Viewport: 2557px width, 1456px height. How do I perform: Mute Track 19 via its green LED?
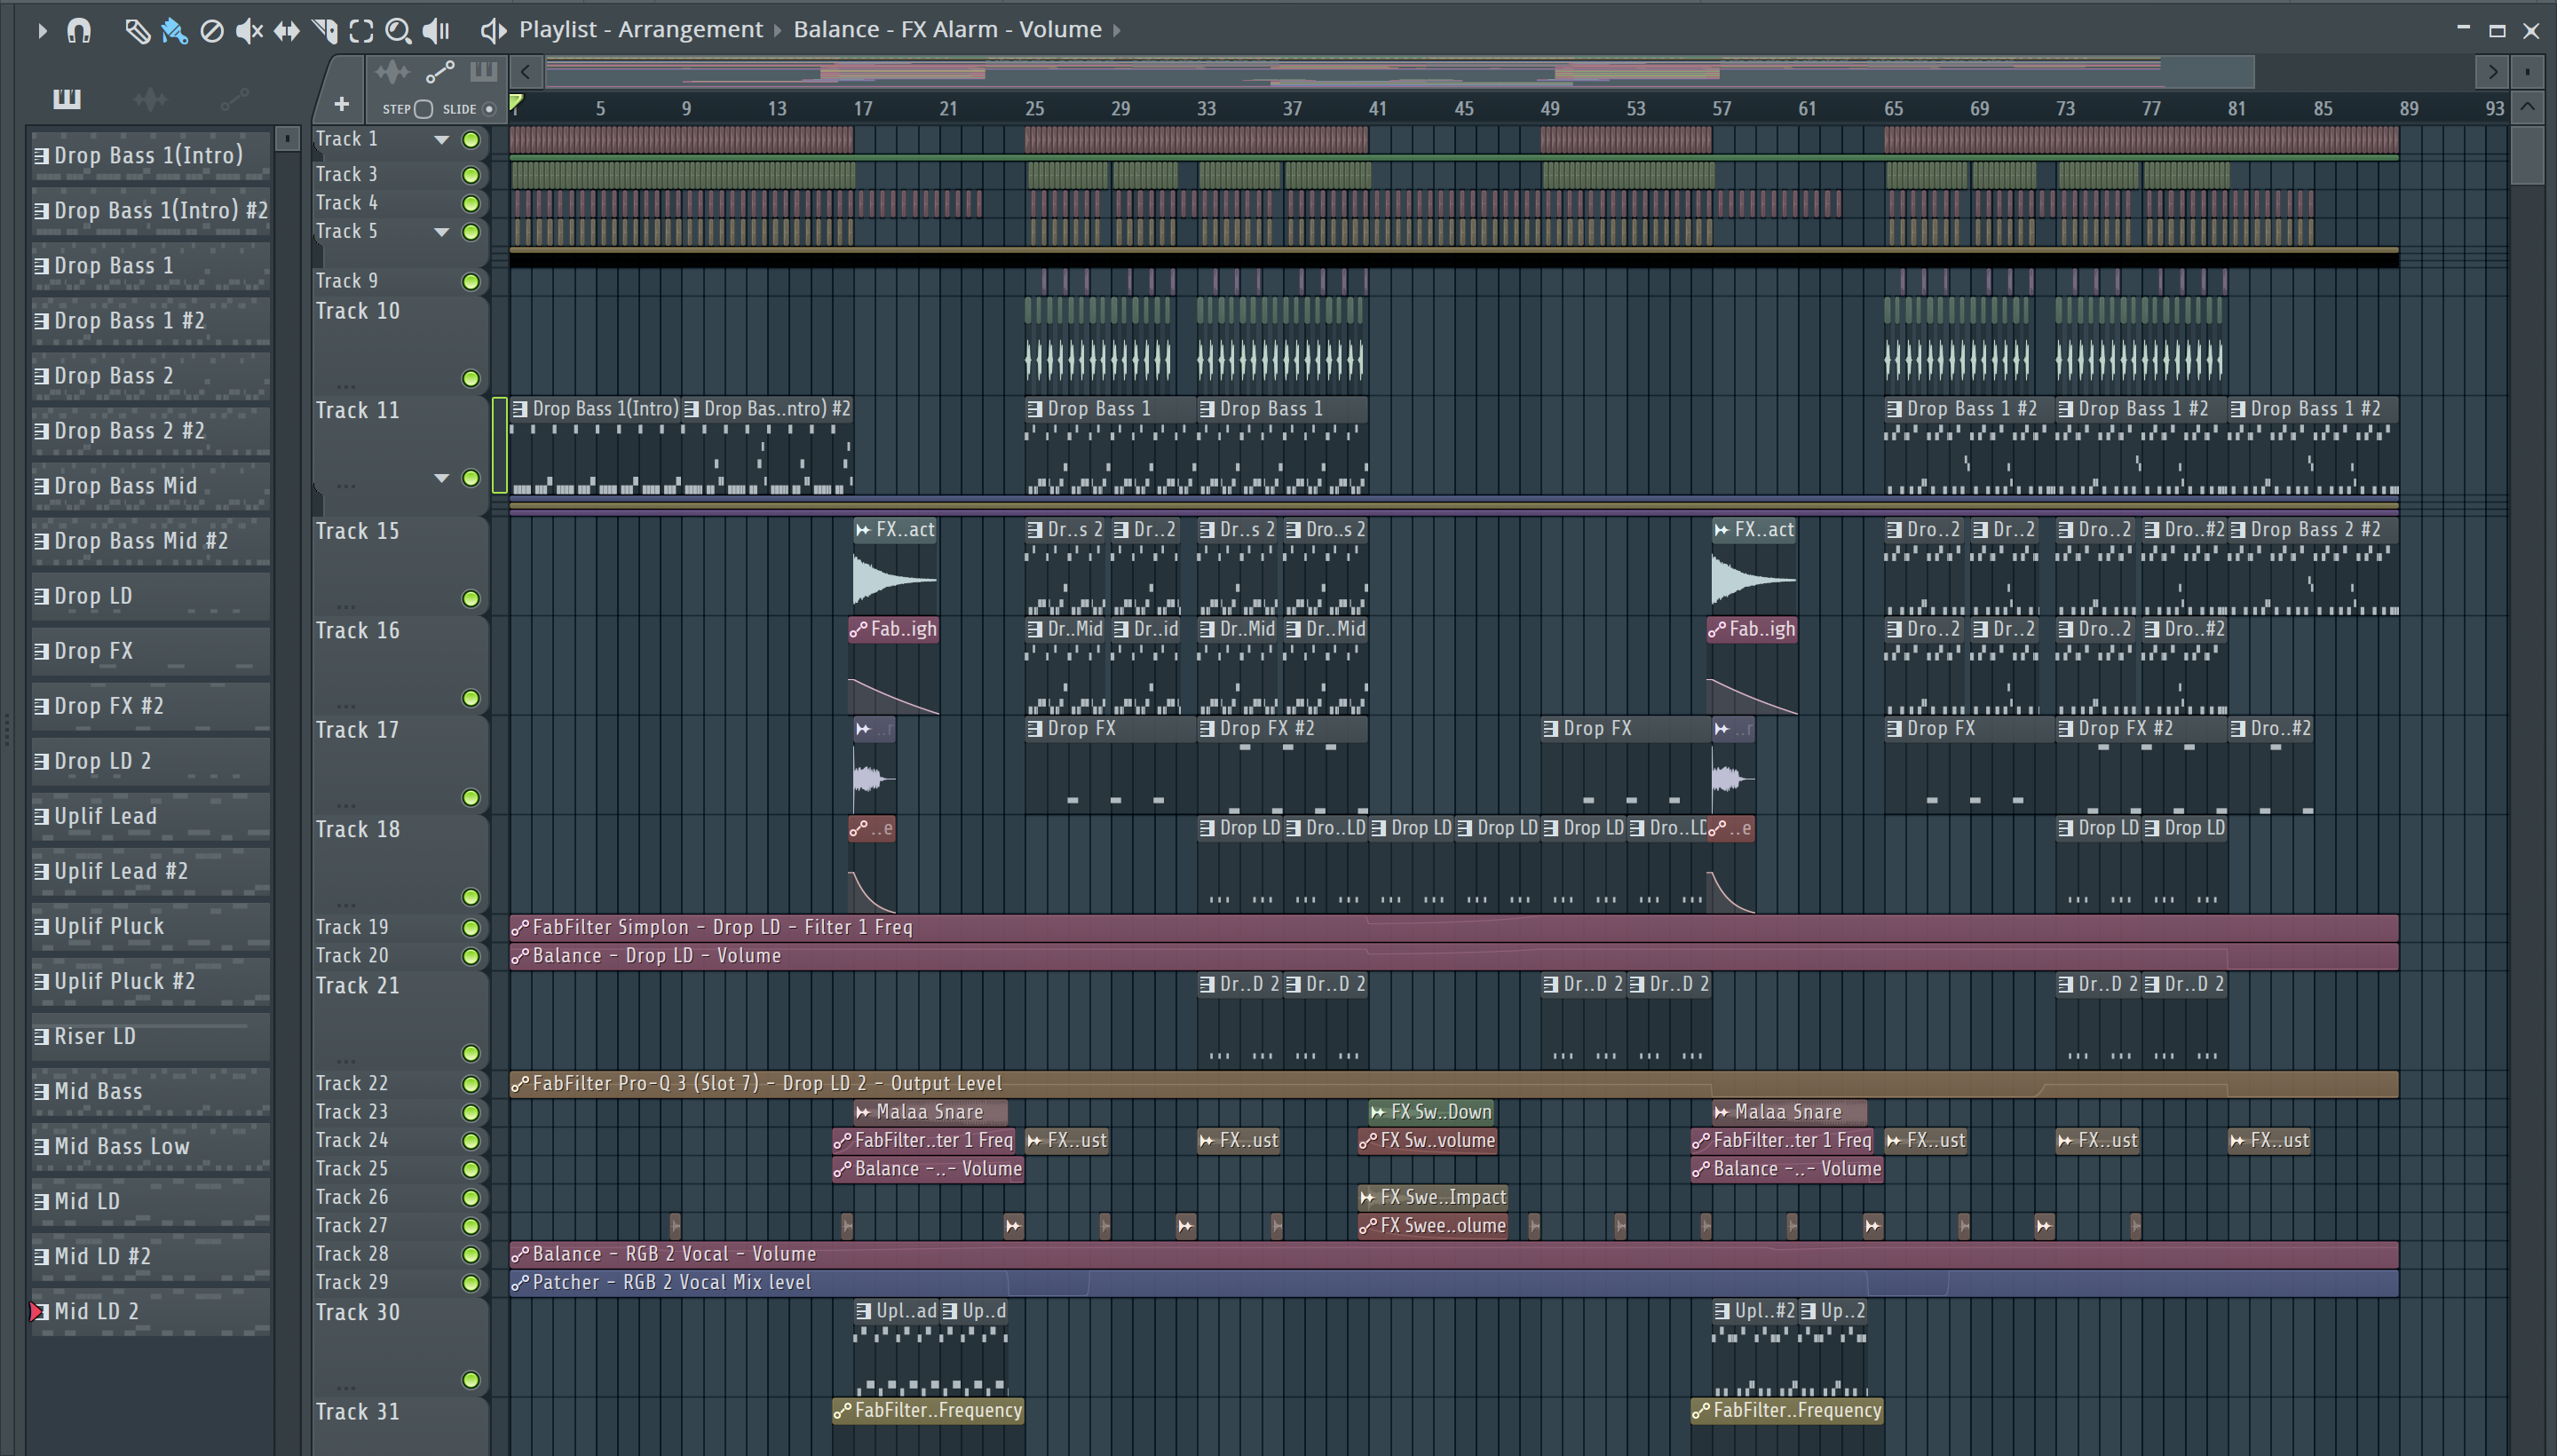470,928
